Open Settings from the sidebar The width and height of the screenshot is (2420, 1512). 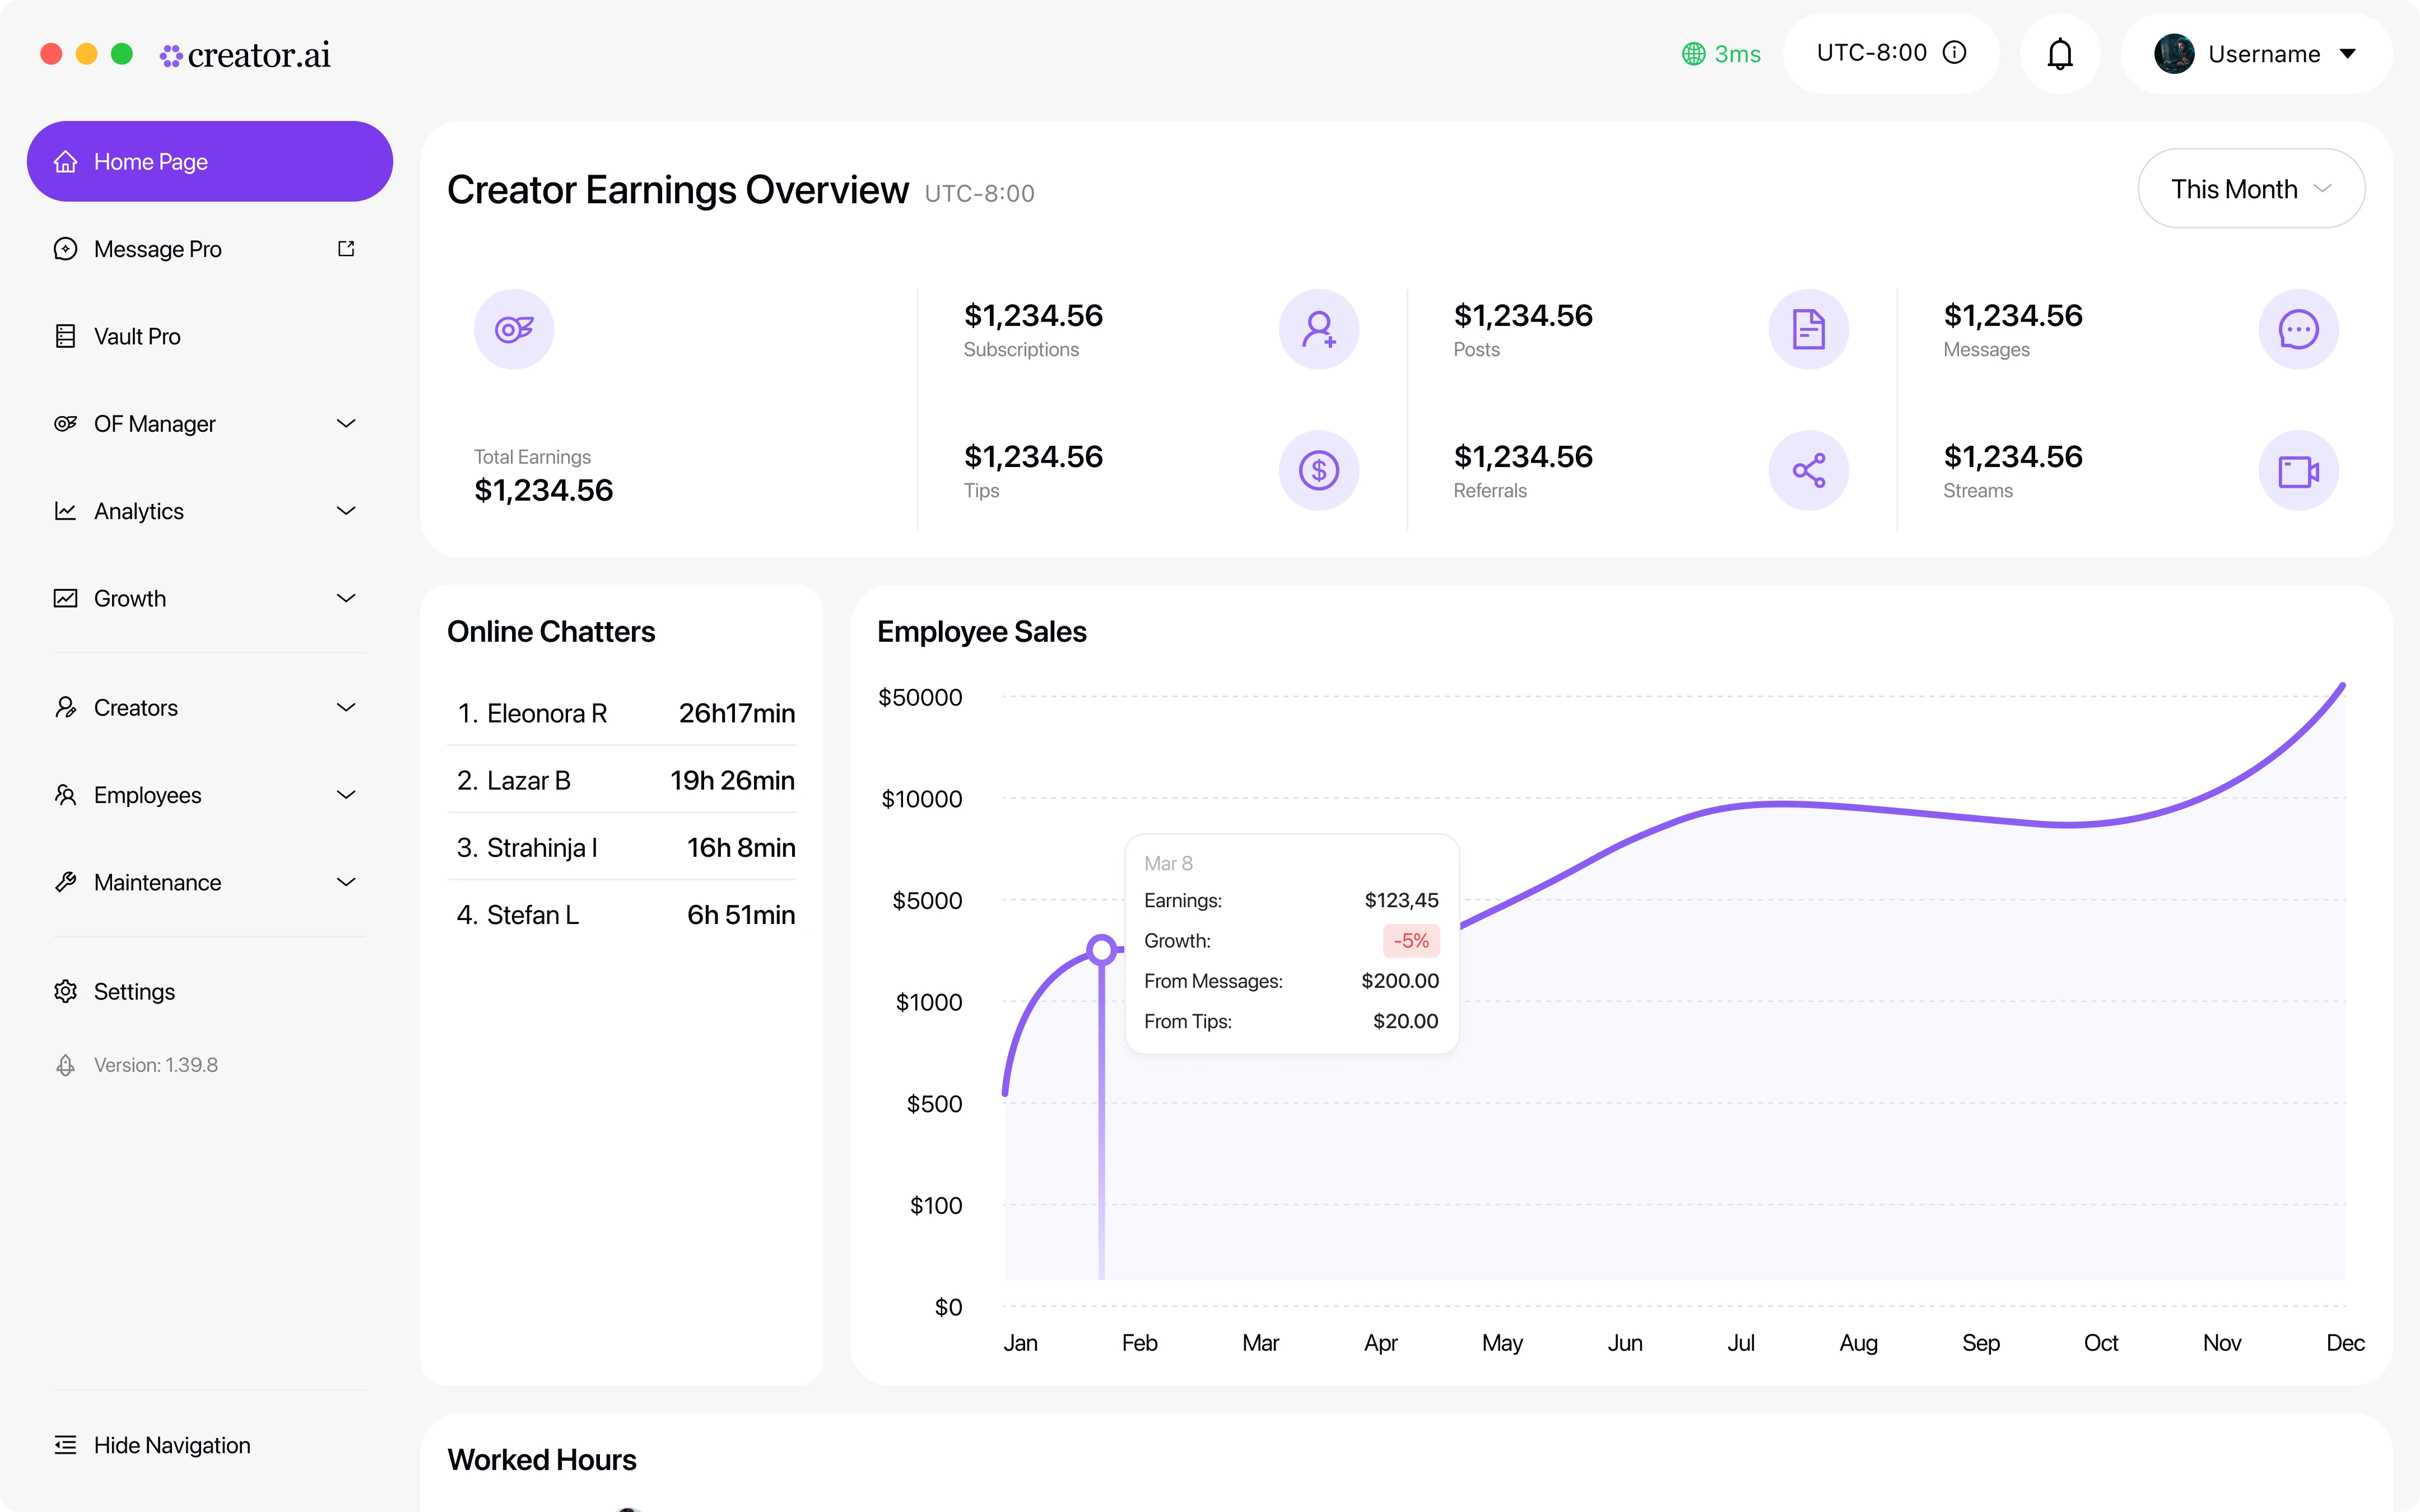134,991
